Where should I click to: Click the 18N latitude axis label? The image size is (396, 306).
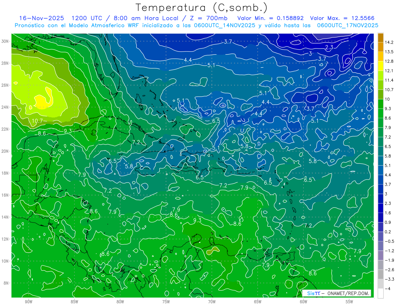[x=5, y=173]
